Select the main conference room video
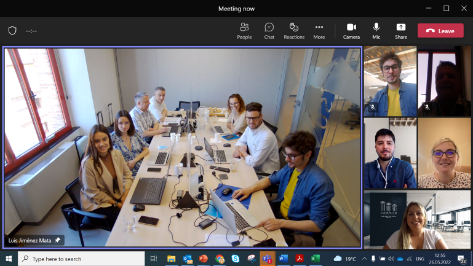This screenshot has width=473, height=266. click(x=182, y=147)
